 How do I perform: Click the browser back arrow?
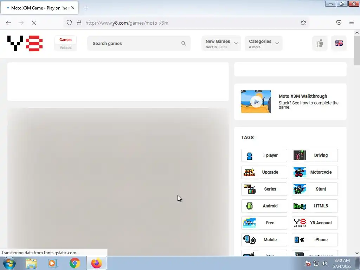point(8,23)
